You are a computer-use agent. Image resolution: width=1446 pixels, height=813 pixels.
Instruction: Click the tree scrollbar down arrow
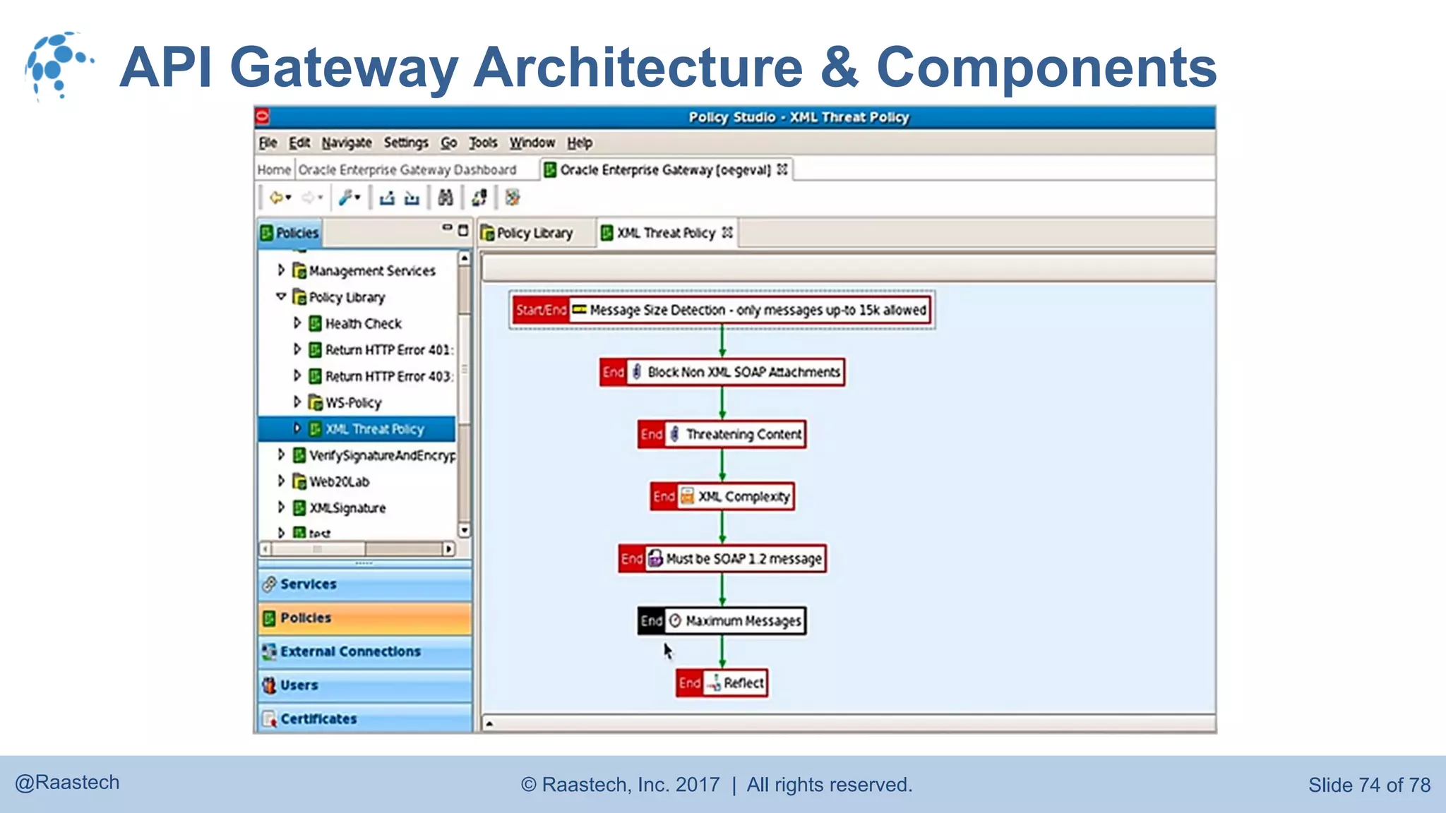click(x=464, y=530)
